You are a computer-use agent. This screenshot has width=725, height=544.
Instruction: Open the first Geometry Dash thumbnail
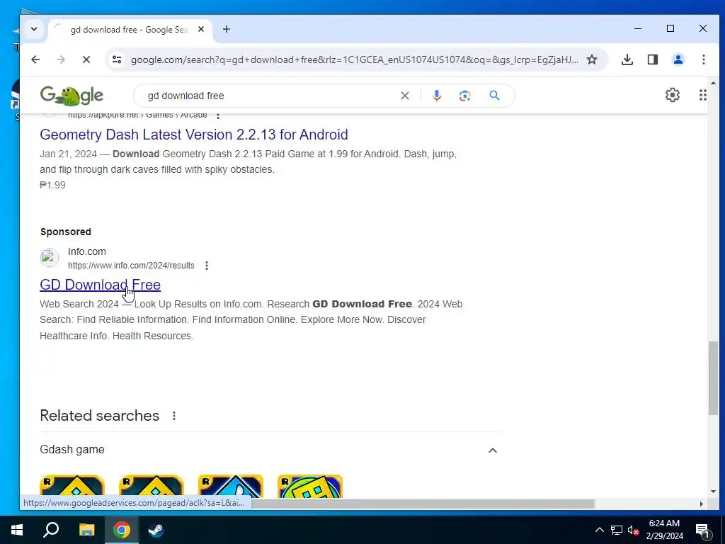72,487
